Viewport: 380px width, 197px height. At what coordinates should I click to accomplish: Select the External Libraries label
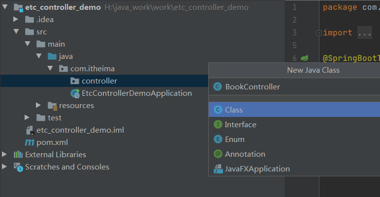click(56, 154)
